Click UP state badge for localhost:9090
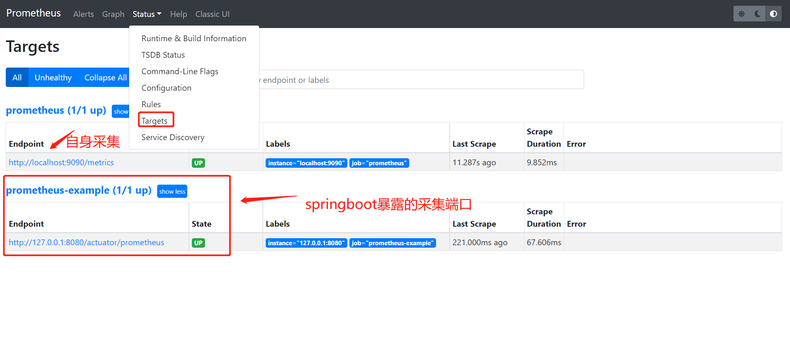 point(198,163)
